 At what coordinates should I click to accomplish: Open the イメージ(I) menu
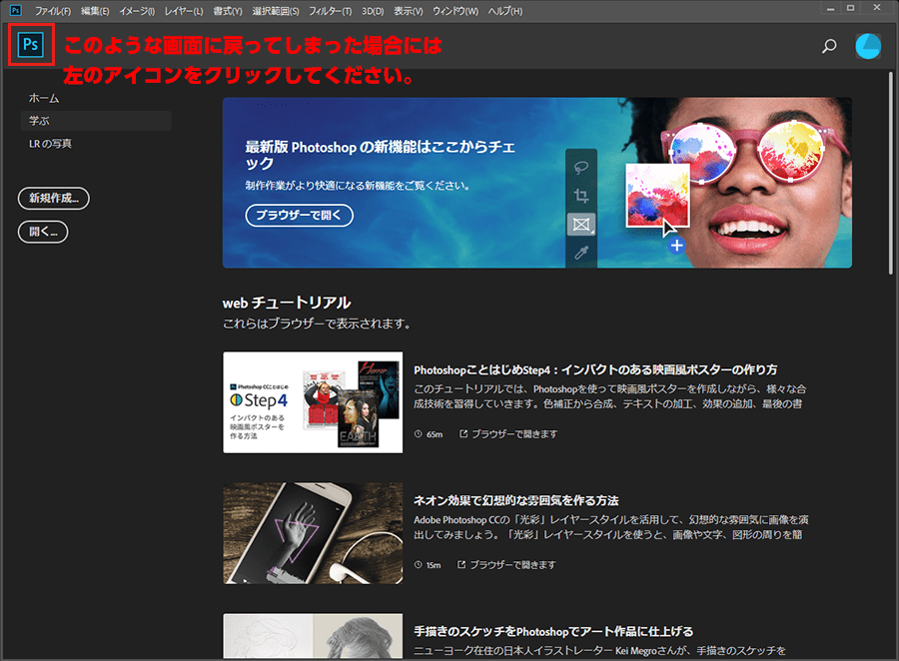(137, 11)
